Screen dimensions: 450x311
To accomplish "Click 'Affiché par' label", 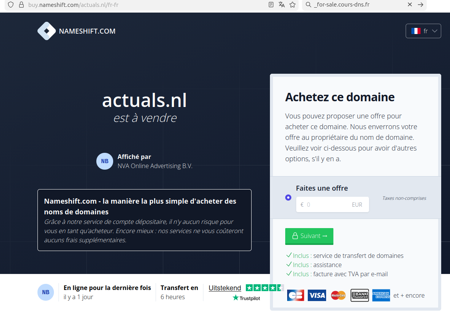I will click(x=134, y=157).
